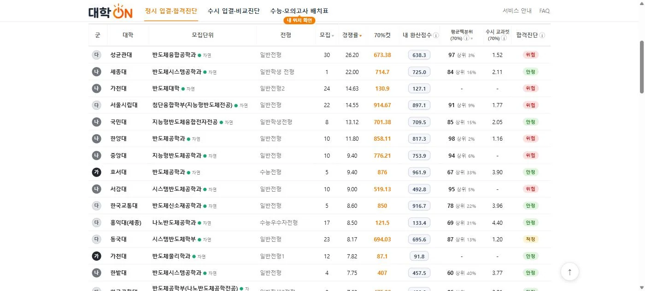
Task: Open info icon next to 수시 교과컷 (70%)
Action: coord(504,39)
